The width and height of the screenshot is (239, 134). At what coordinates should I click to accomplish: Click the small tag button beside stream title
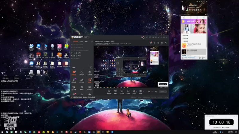coord(113,41)
